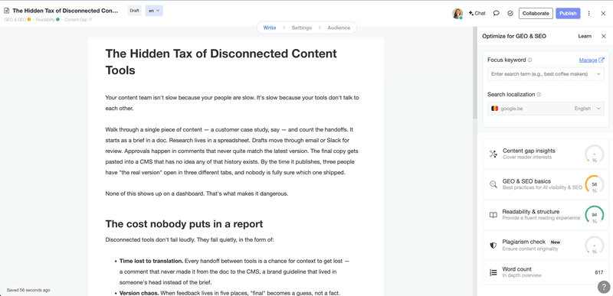Close the editor with the top-right X
The image size is (613, 296).
[x=603, y=13]
